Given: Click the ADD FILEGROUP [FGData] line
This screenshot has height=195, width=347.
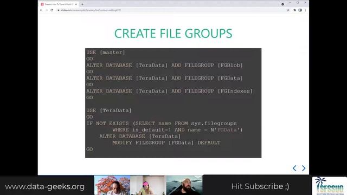Looking at the screenshot, I should pos(165,78).
